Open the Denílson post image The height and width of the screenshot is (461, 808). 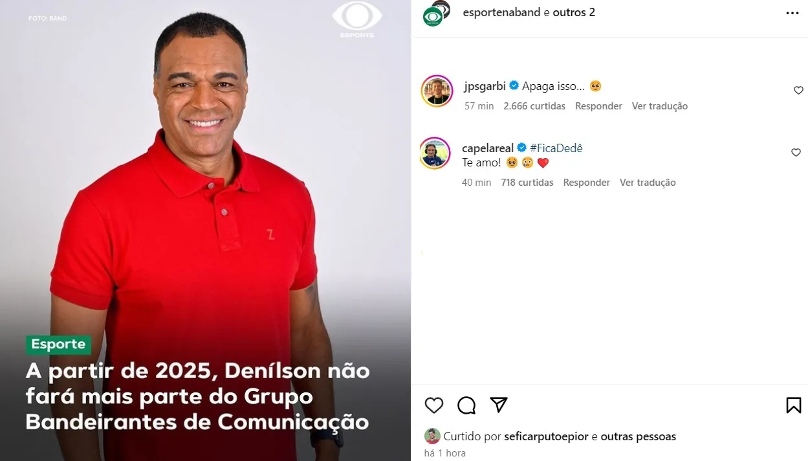[x=205, y=231]
